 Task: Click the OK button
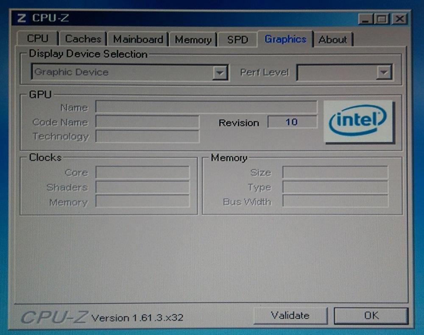point(371,316)
